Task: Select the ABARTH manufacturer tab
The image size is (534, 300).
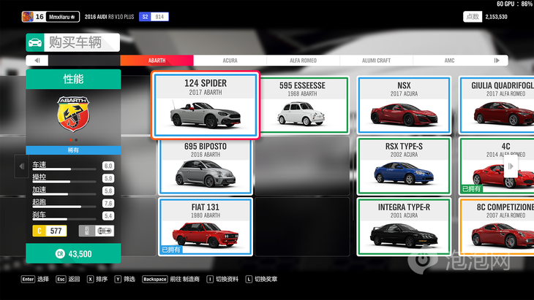Action: 157,61
